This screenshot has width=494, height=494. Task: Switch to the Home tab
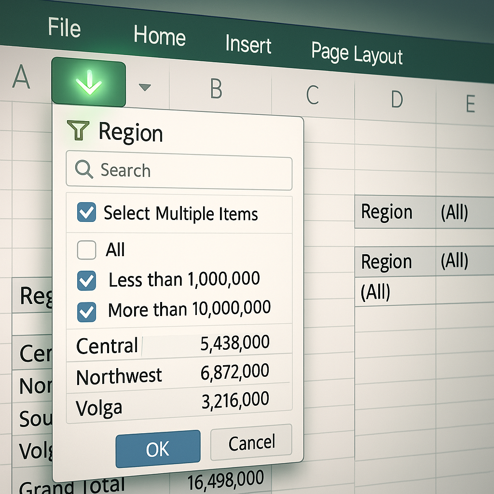pos(159,35)
